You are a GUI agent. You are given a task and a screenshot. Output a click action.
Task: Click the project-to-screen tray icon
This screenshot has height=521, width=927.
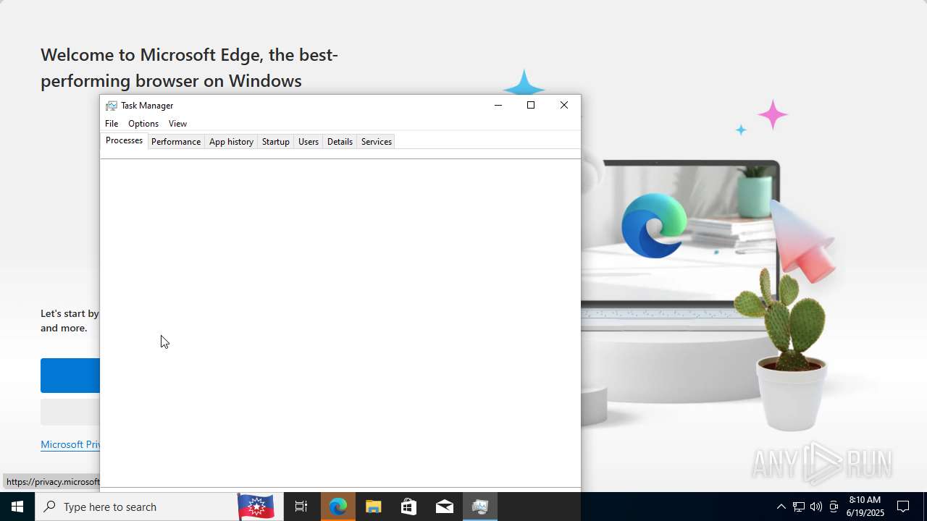(x=834, y=507)
